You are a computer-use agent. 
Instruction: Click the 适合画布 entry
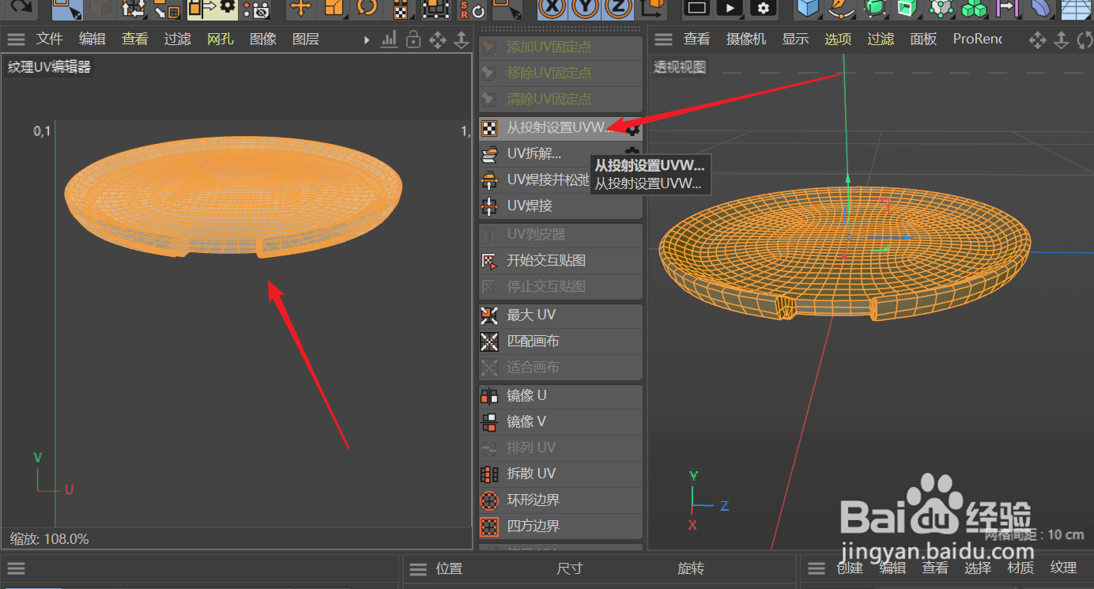pos(560,368)
